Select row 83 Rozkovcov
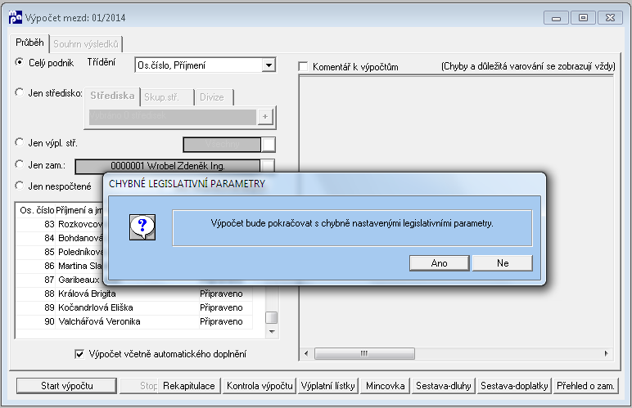632x408 pixels. pyautogui.click(x=60, y=224)
